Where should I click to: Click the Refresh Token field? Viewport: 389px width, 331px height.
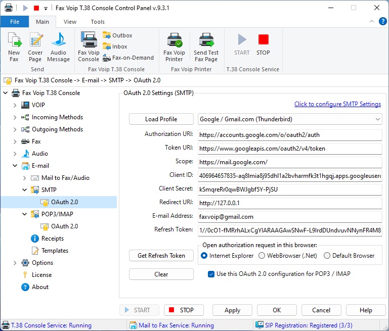pos(290,230)
